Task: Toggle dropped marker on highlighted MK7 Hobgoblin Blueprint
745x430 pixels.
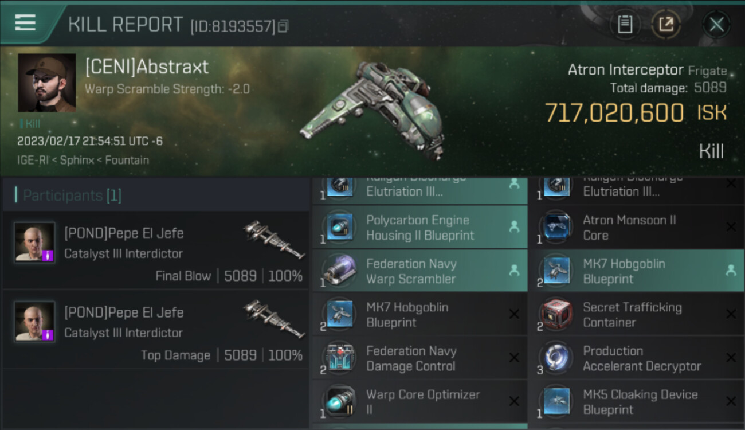Action: point(731,271)
